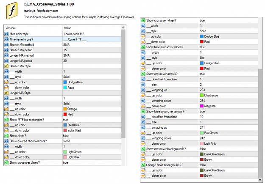Viewport: 265px width, 184px height.
Task: Click the icon beside 'Shorter MA period'
Action: [x=6, y=50]
